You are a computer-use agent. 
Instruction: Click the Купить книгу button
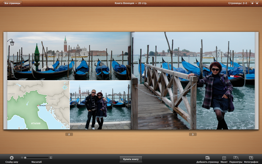coord(131,159)
